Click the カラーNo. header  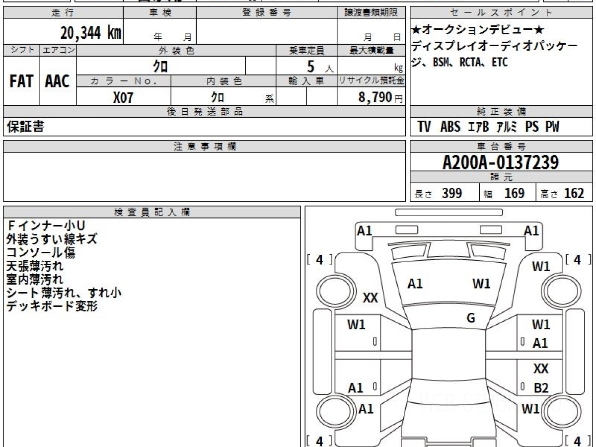coord(124,81)
